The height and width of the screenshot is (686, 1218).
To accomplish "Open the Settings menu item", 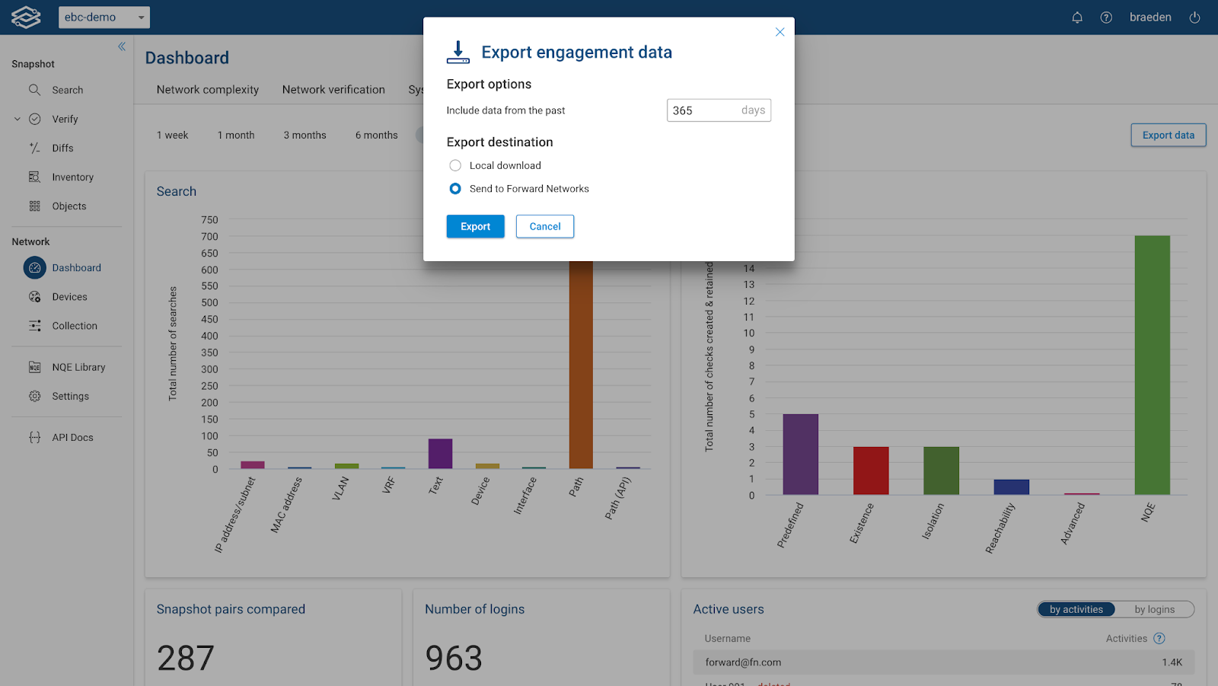I will [x=70, y=396].
